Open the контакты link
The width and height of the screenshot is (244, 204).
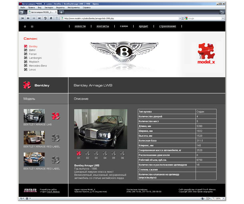click(103, 26)
